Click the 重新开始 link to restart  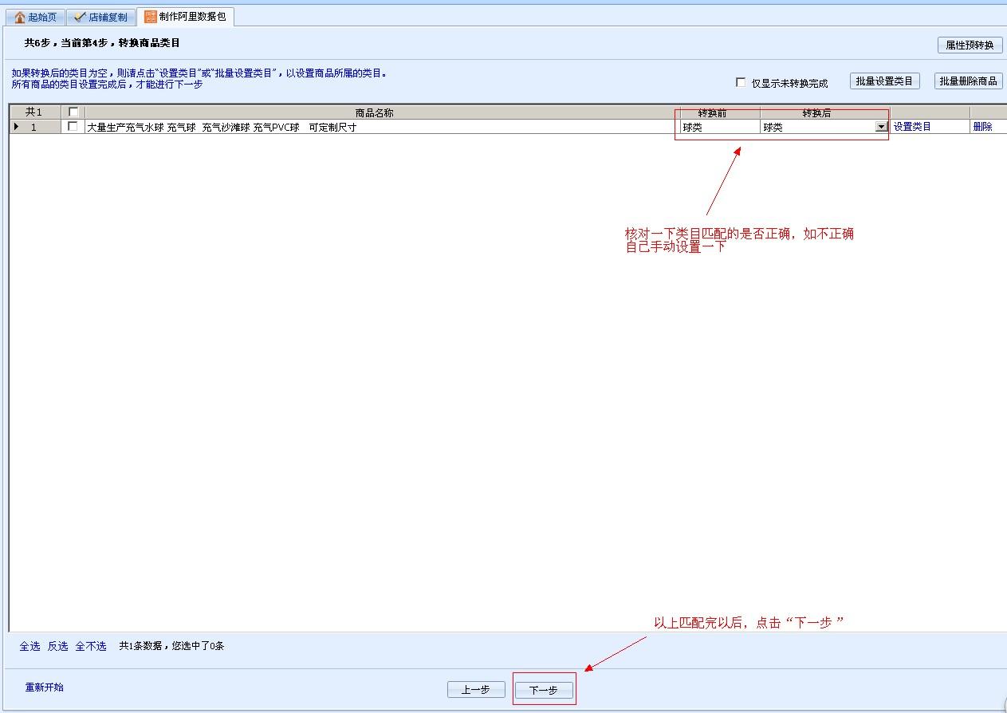click(x=45, y=687)
